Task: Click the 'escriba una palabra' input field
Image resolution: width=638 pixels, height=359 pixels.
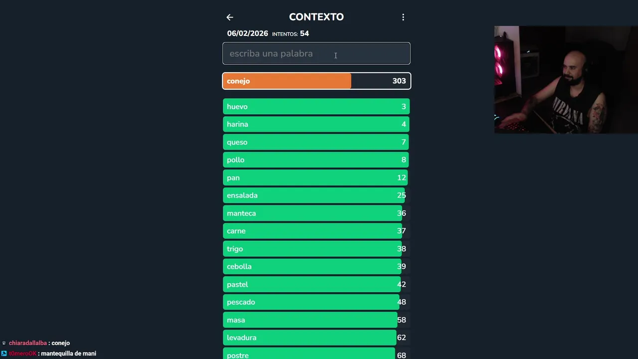Action: [316, 53]
